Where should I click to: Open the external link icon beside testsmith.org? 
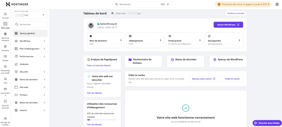pyautogui.click(x=116, y=24)
